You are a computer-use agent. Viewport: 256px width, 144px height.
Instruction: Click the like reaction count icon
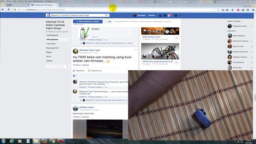(74, 76)
